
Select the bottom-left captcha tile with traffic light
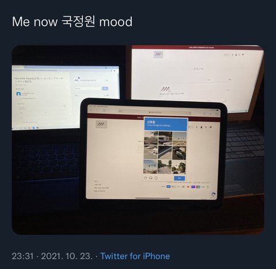(x=151, y=167)
